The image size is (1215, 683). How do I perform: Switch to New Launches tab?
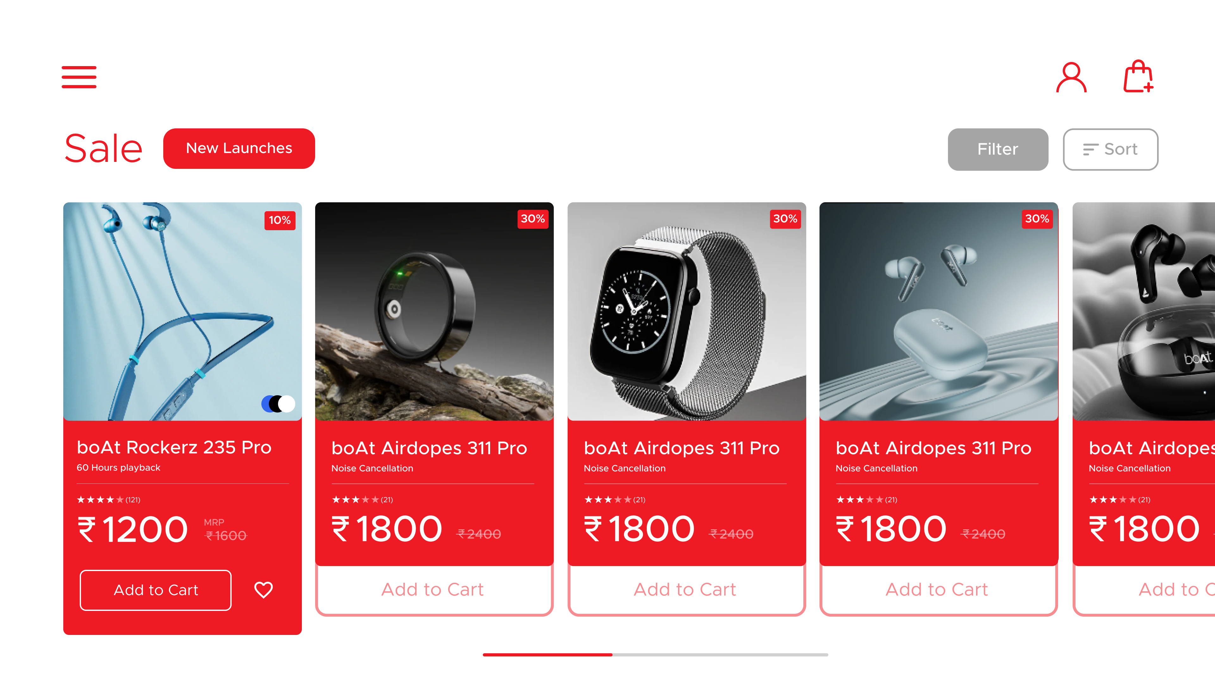(239, 148)
